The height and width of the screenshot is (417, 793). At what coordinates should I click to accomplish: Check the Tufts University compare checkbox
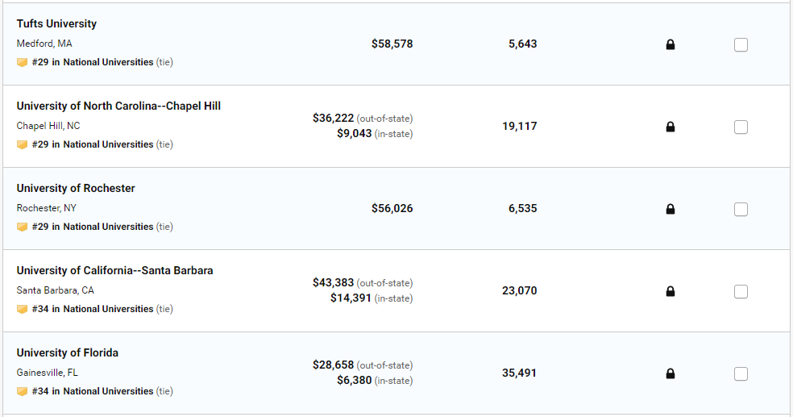(x=741, y=45)
